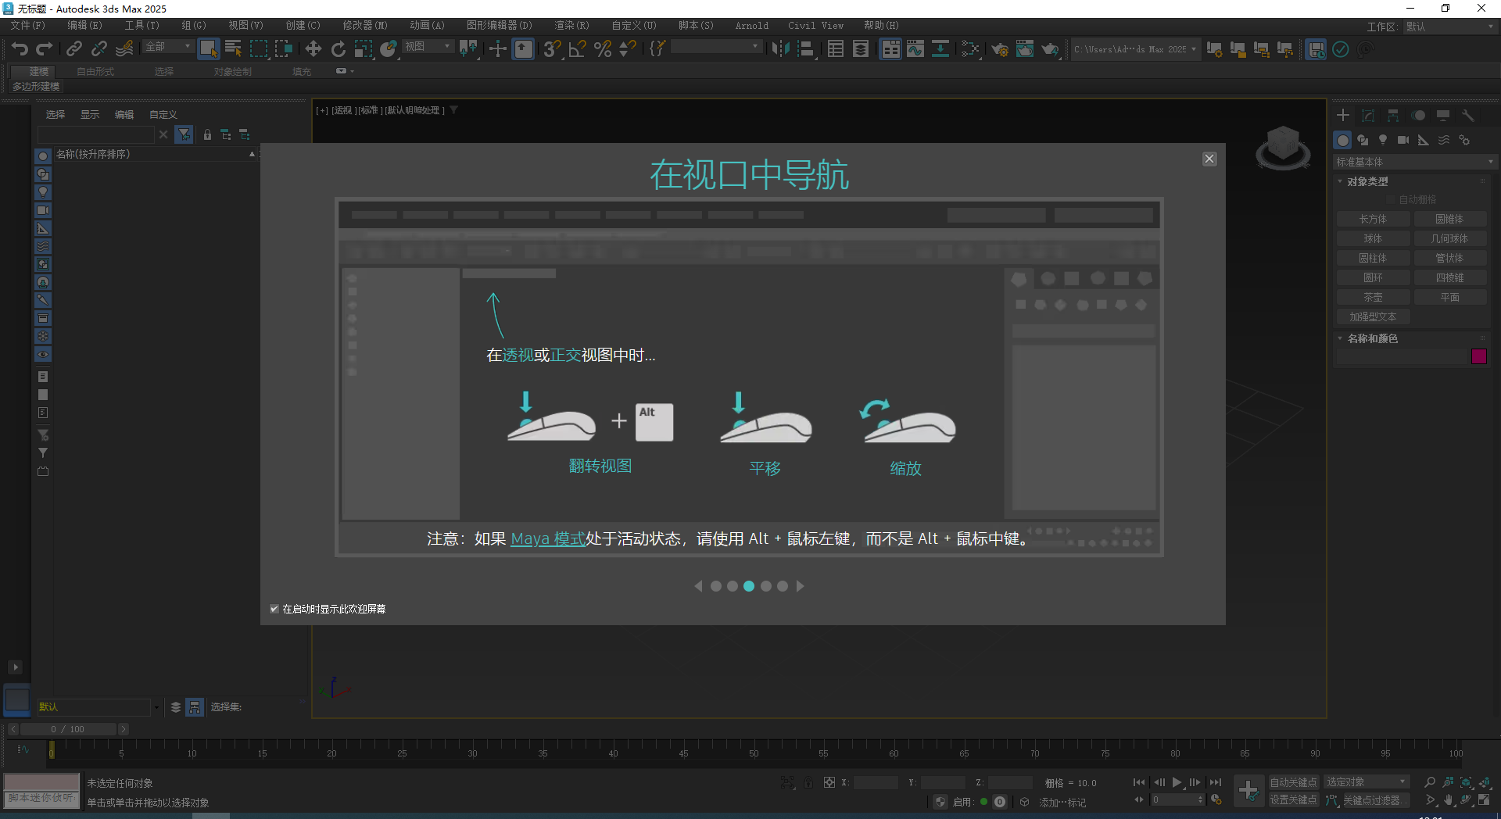Click the time slider 0 / 100 handle
1501x819 pixels.
69,729
